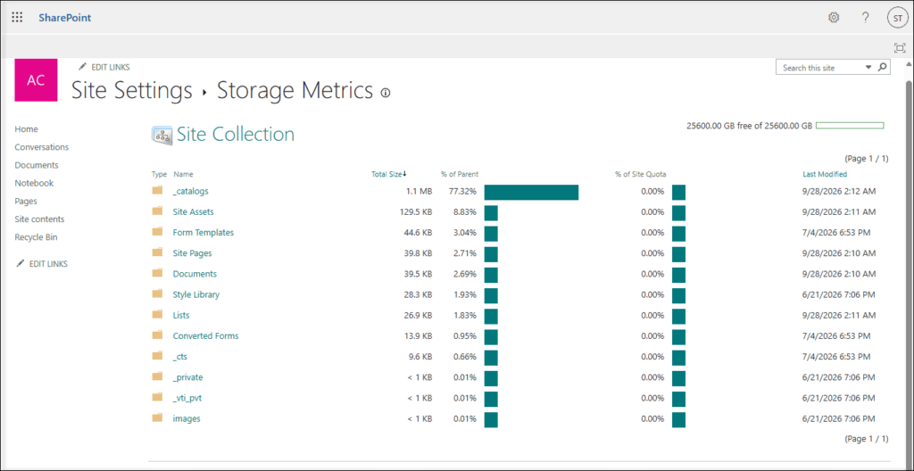
Task: Click the images folder icon
Action: (157, 418)
